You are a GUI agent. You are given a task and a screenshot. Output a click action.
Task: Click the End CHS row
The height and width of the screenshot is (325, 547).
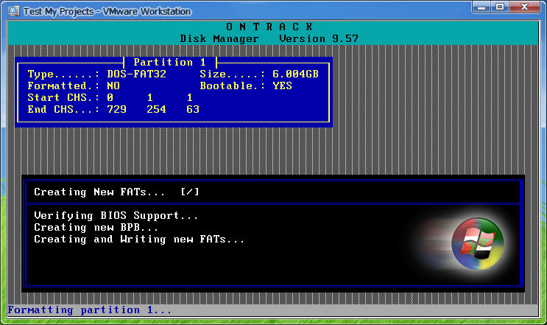113,109
